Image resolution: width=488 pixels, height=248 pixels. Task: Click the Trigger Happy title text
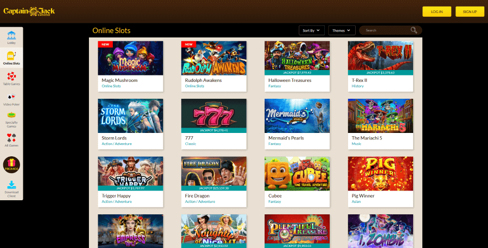pos(116,196)
